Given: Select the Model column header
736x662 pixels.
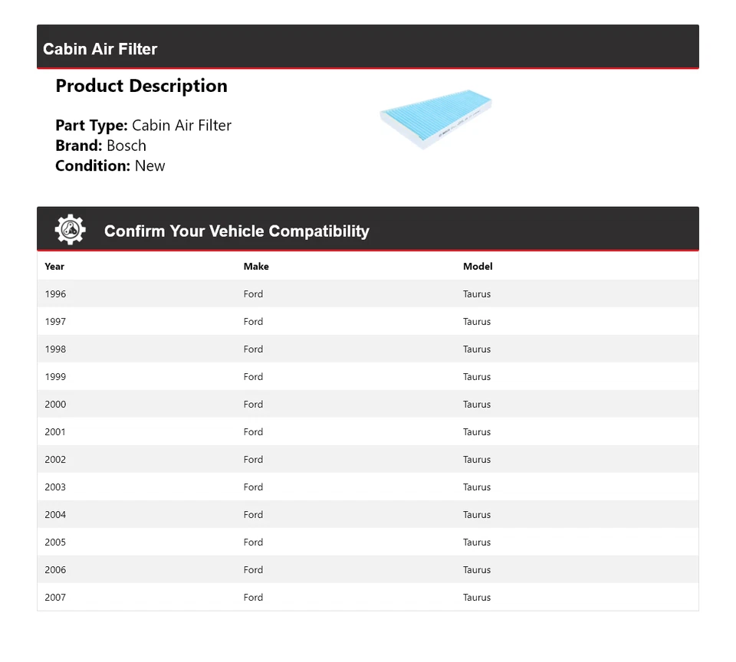Looking at the screenshot, I should pyautogui.click(x=478, y=267).
